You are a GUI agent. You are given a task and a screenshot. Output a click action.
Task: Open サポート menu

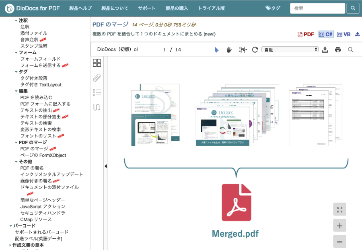tap(146, 8)
